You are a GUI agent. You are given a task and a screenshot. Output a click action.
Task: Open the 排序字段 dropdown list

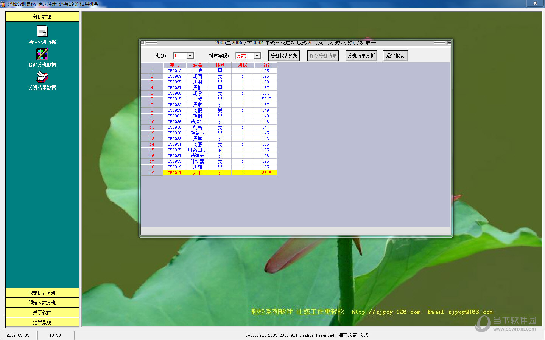257,56
